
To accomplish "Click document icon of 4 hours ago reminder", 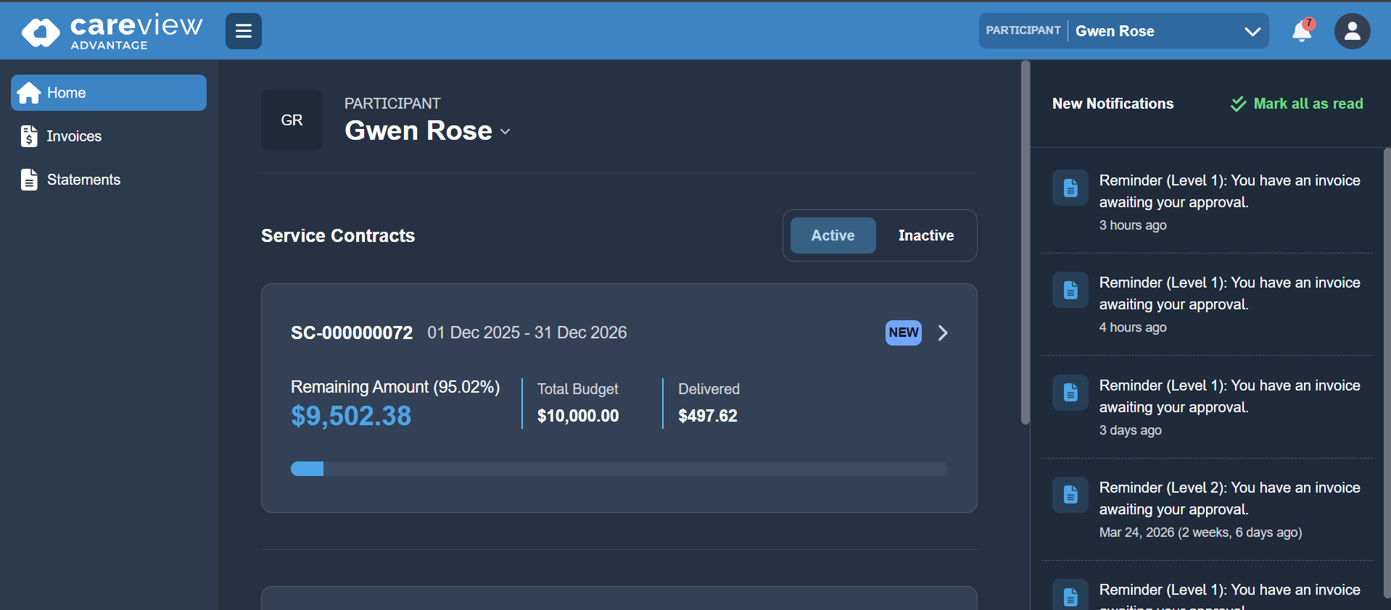I will click(x=1070, y=291).
